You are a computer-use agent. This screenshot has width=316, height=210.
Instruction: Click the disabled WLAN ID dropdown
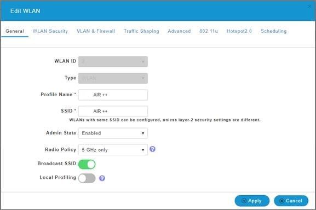click(x=113, y=61)
